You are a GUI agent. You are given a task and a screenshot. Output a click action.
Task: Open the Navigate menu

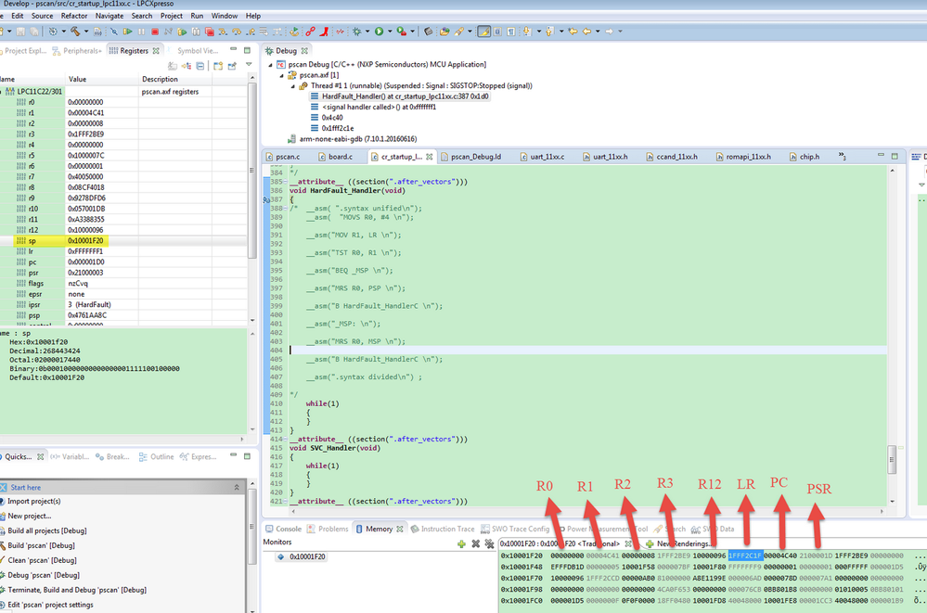(109, 16)
